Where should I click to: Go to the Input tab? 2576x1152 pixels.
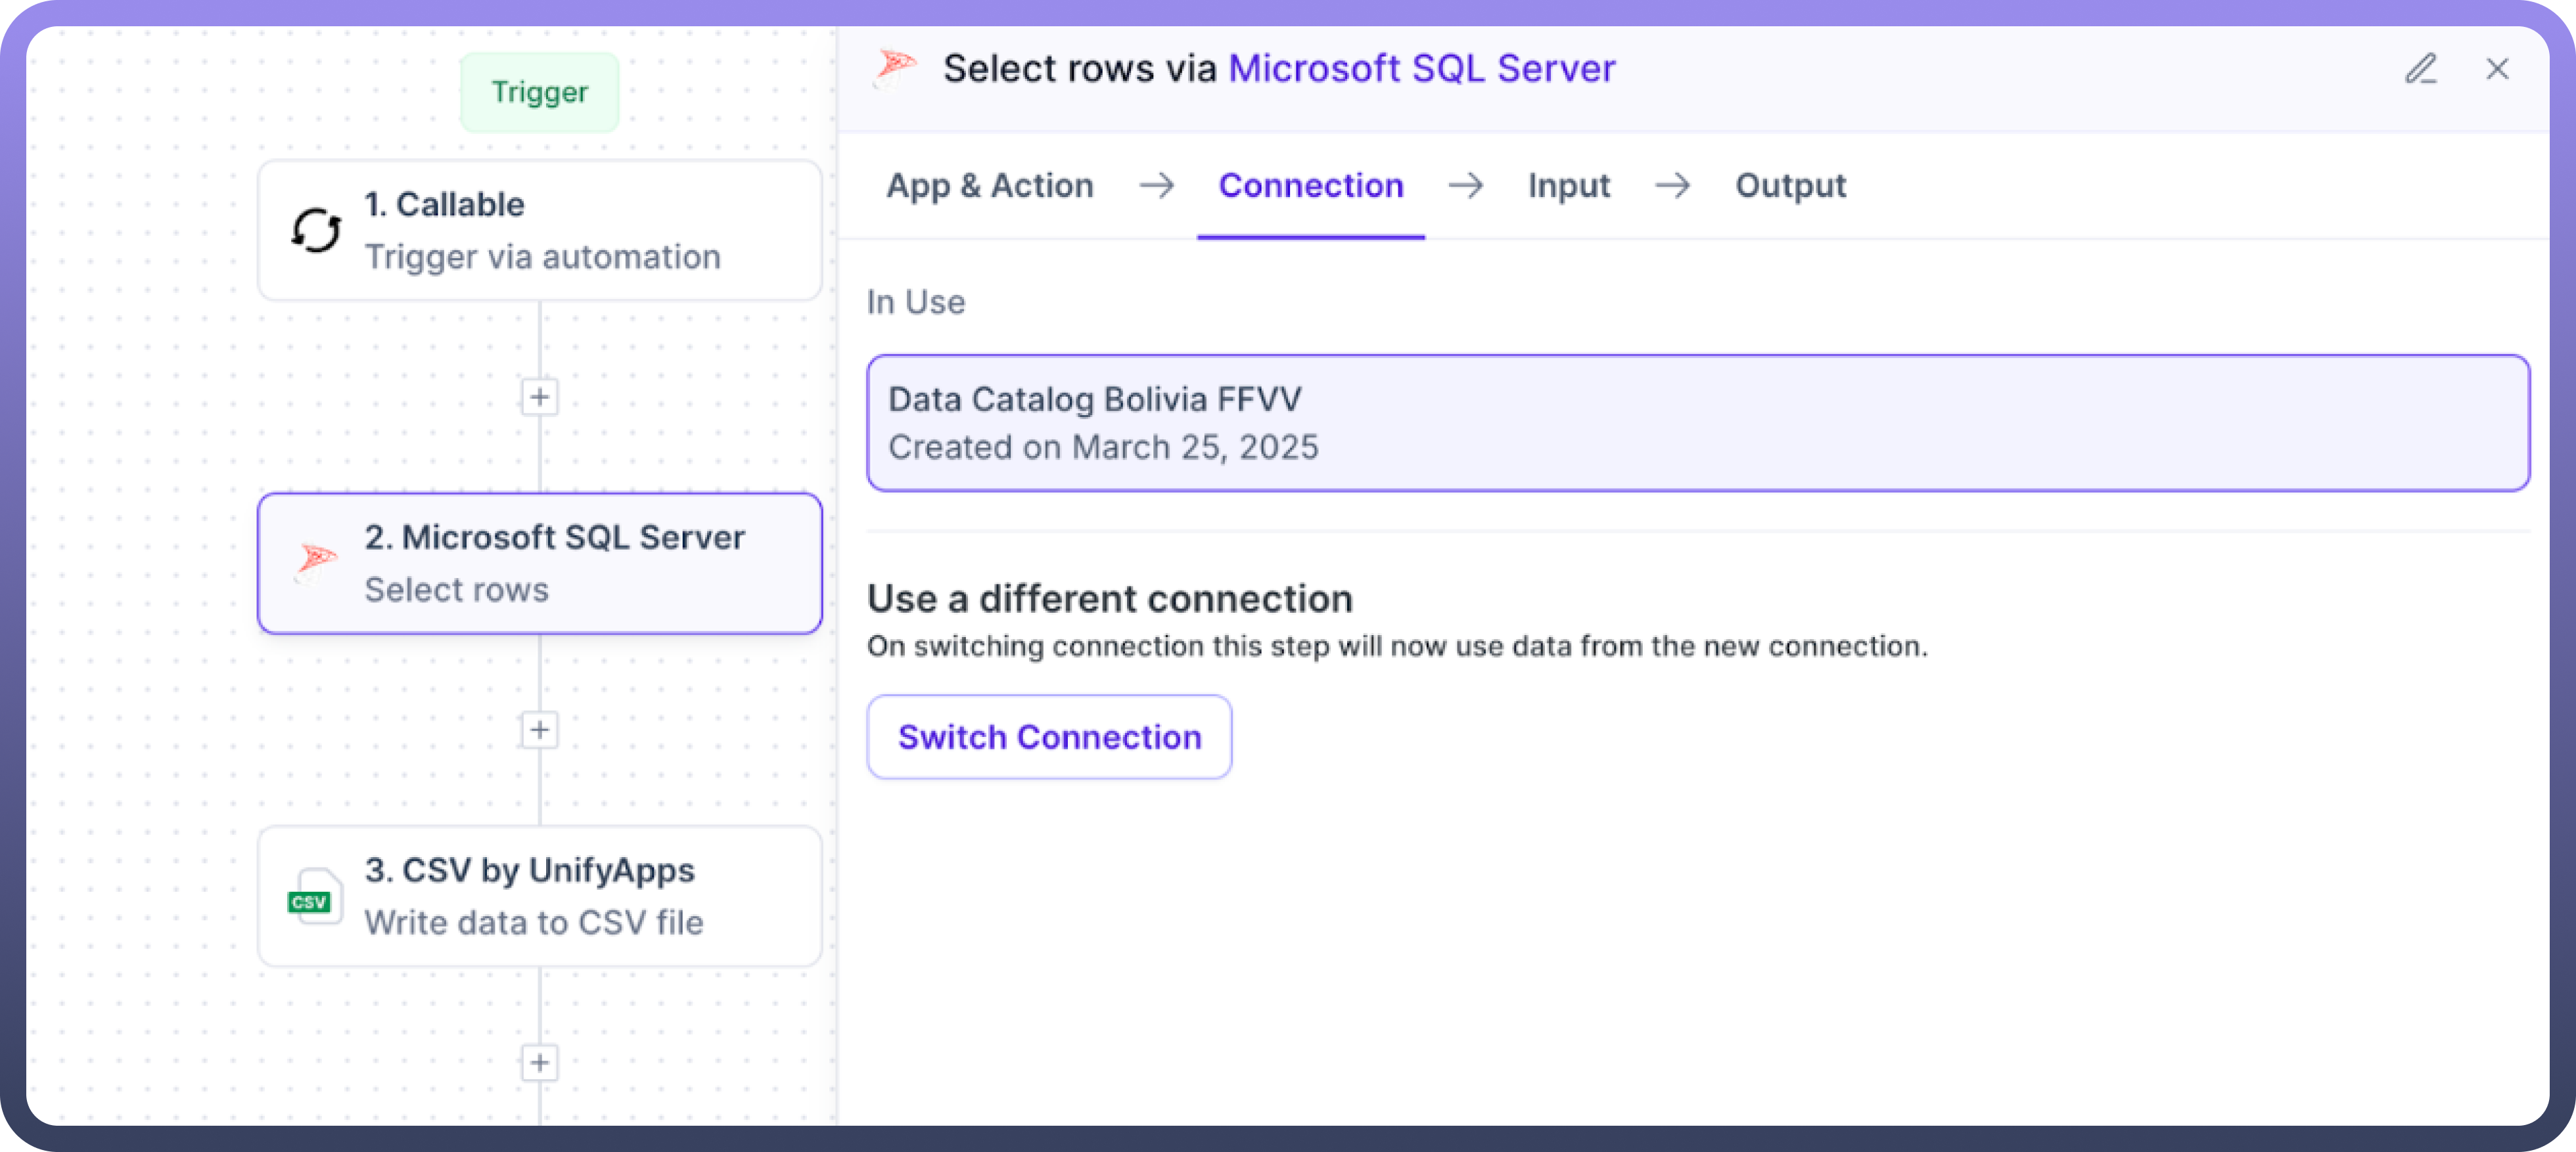pos(1568,186)
